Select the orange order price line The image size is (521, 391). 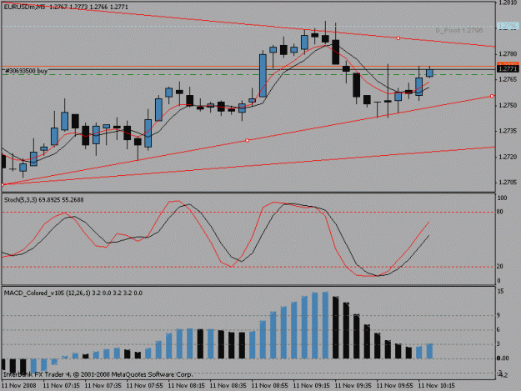click(x=248, y=67)
